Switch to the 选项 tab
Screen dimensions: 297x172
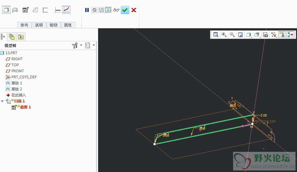[39, 25]
